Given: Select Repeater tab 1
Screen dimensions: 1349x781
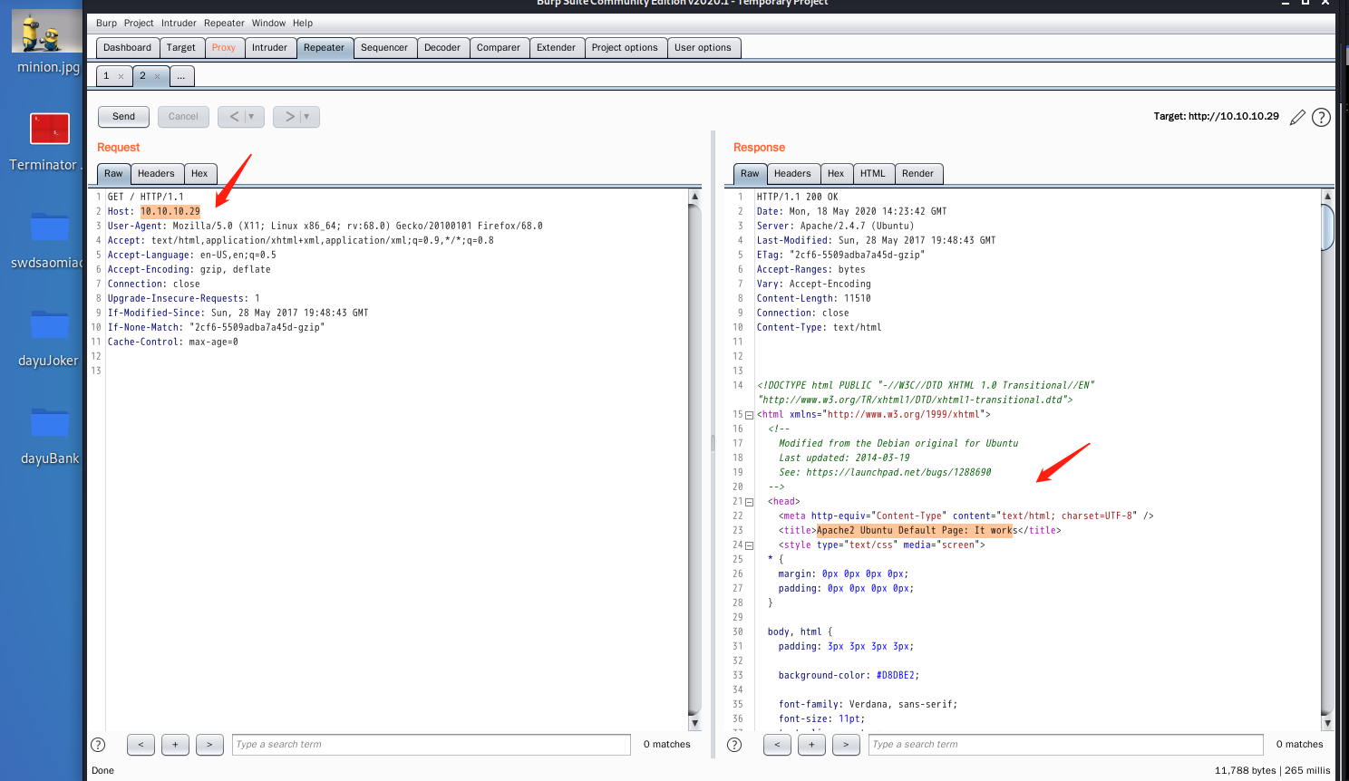Looking at the screenshot, I should tap(107, 76).
